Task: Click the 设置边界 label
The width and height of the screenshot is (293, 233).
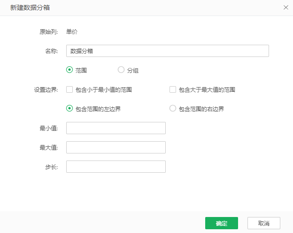Action: click(46, 89)
